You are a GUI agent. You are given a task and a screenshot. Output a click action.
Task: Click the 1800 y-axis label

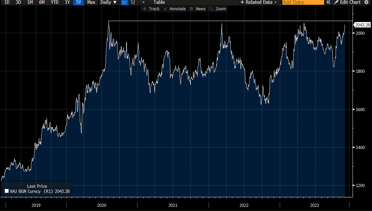360,71
